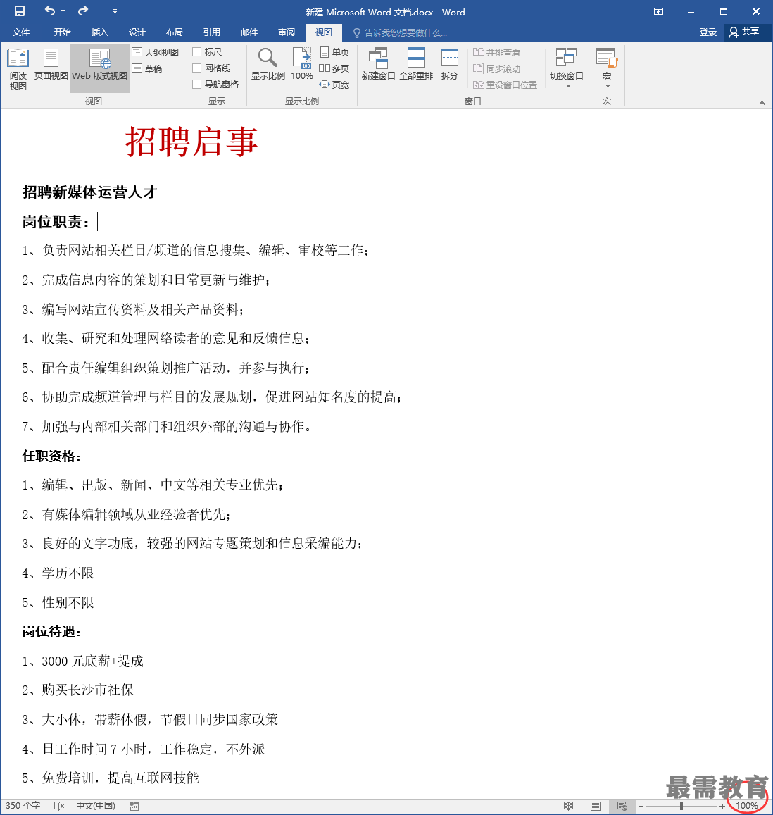773x815 pixels.
Task: Click the zoom out minus button
Action: (x=641, y=806)
